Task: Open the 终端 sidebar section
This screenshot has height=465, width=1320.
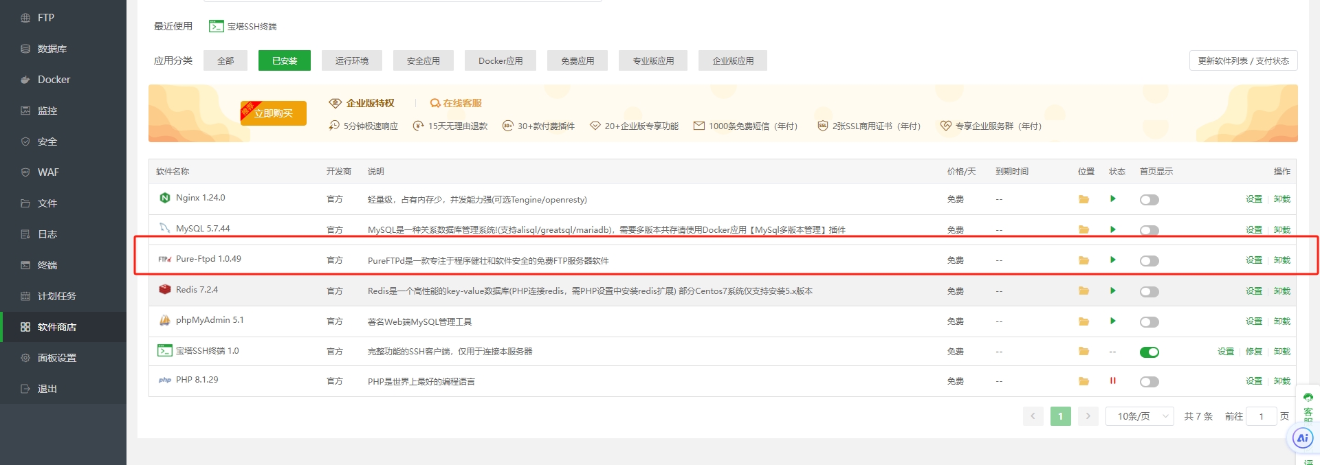Action: (x=63, y=265)
